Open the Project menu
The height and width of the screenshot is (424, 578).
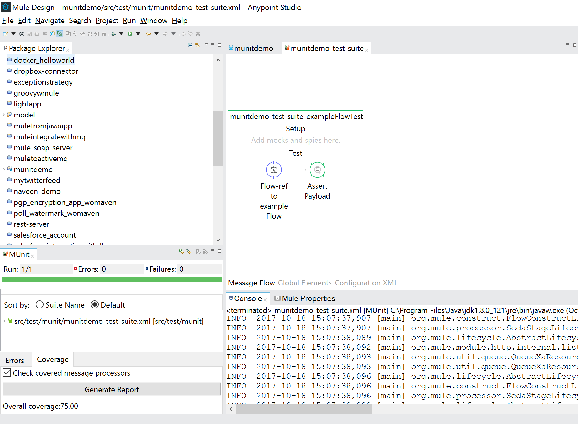107,21
